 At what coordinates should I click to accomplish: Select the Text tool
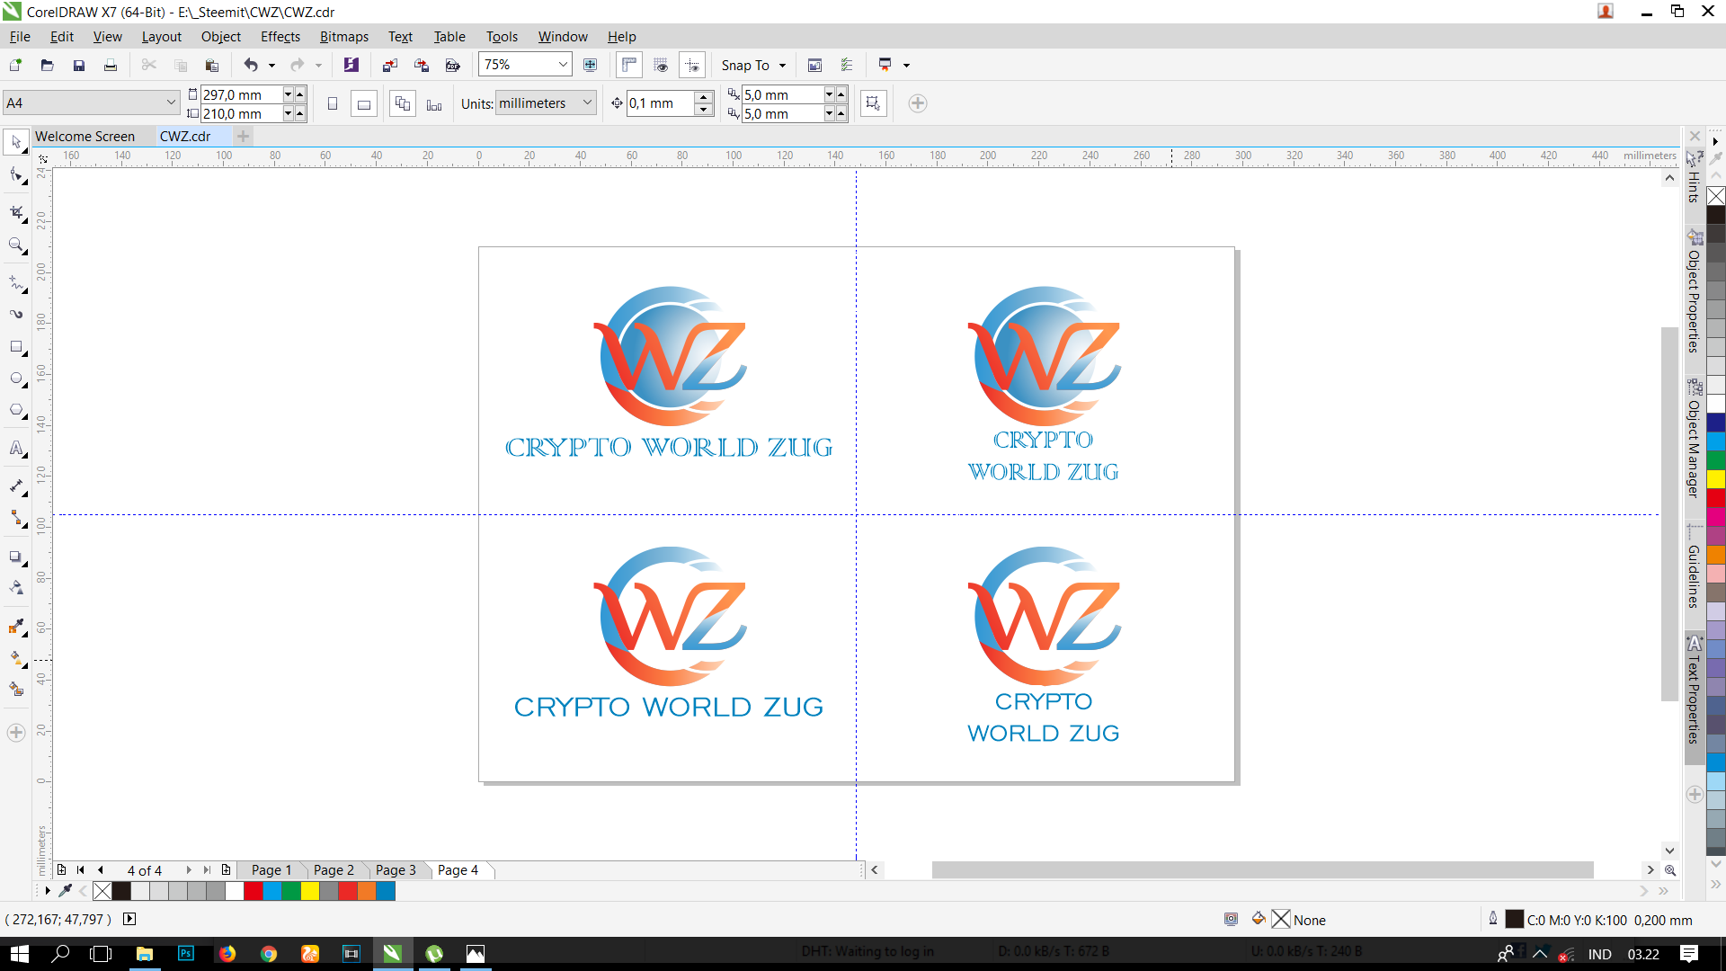[x=17, y=449]
